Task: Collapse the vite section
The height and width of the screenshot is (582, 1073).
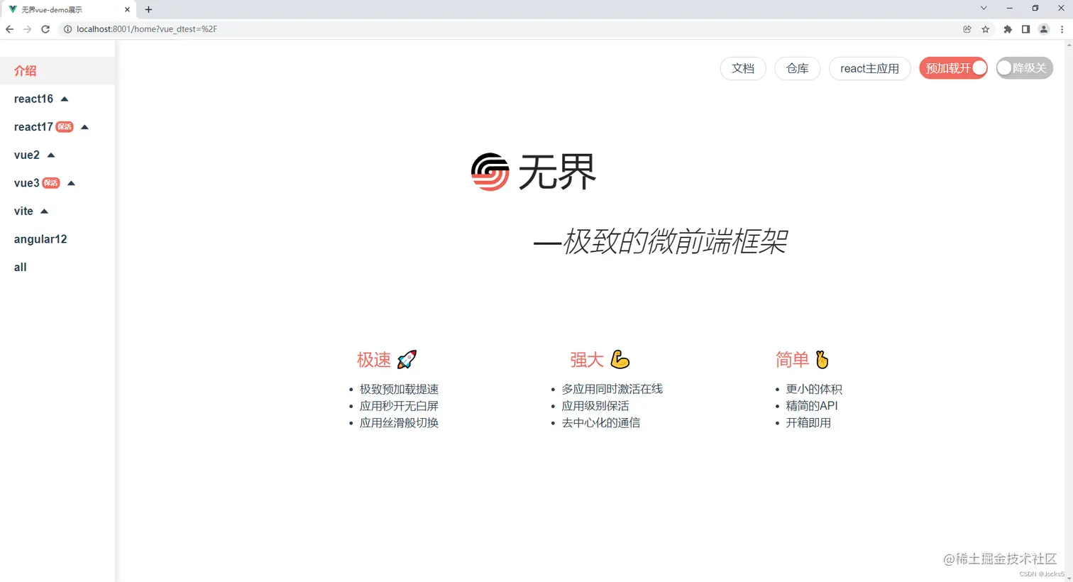Action: [44, 210]
